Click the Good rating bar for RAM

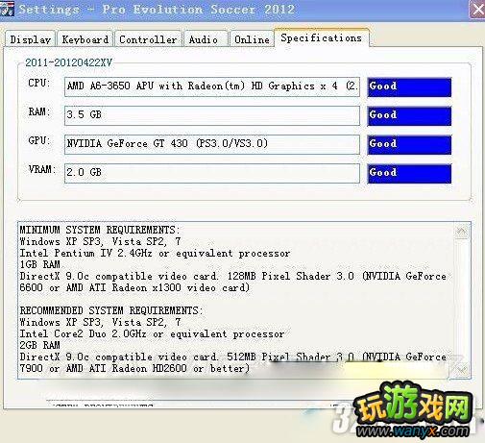(409, 115)
